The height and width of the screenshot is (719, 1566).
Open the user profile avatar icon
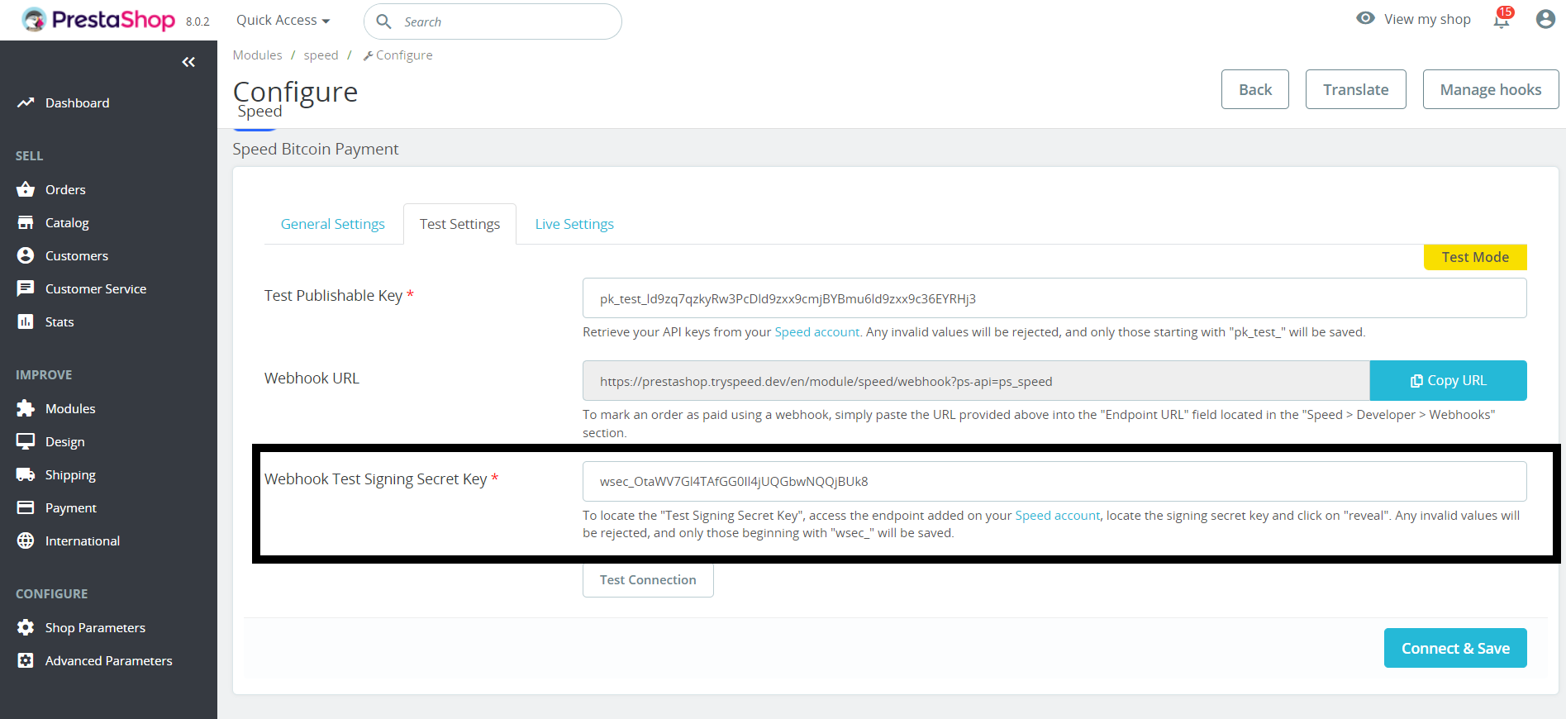point(1545,19)
